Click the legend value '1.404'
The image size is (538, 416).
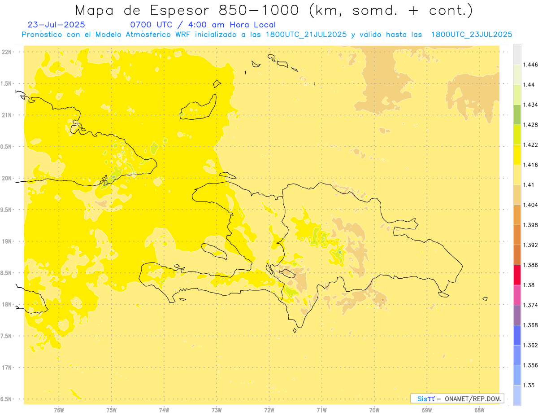pyautogui.click(x=530, y=205)
